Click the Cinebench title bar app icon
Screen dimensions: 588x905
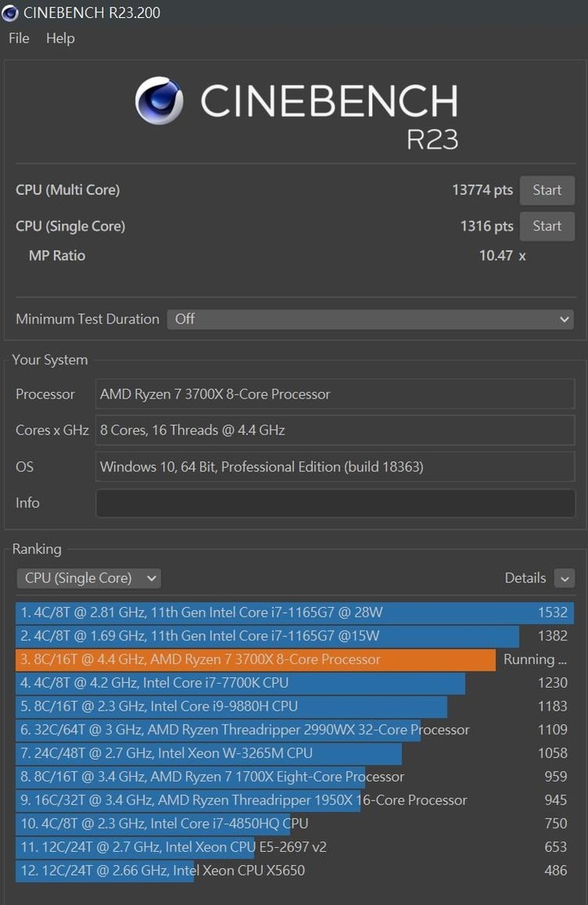coord(10,13)
